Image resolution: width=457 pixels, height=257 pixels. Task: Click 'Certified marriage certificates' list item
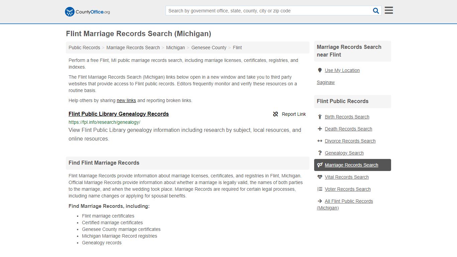[x=112, y=223]
